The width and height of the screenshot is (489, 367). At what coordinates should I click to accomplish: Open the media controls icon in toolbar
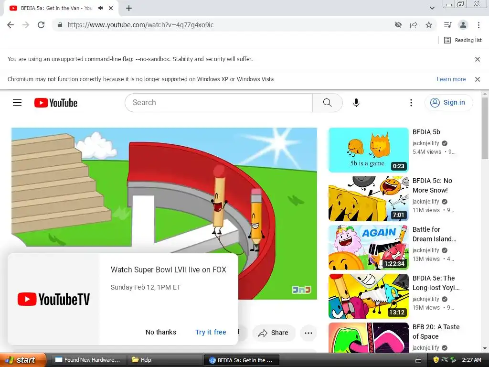[447, 25]
